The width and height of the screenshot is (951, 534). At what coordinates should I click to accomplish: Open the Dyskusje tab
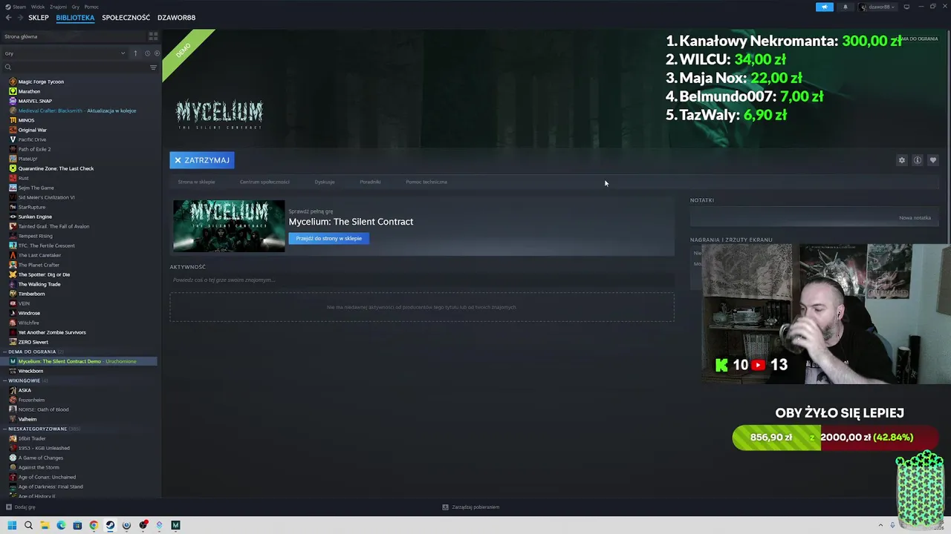(x=325, y=182)
